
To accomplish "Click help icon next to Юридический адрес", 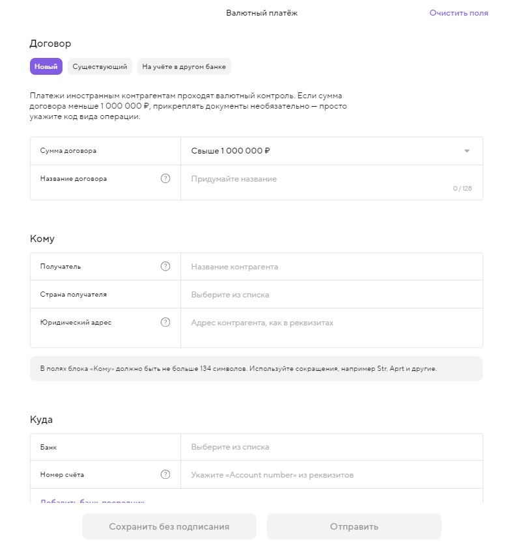I will pos(165,322).
